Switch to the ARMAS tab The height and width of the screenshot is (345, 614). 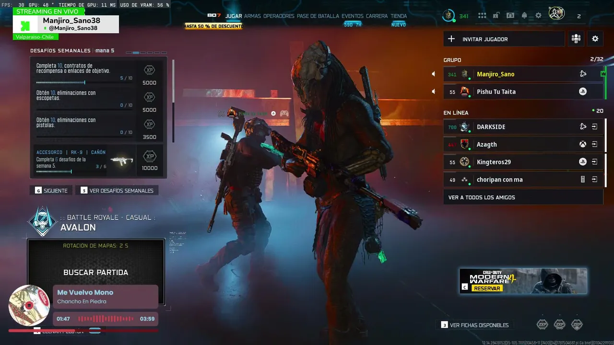point(252,16)
